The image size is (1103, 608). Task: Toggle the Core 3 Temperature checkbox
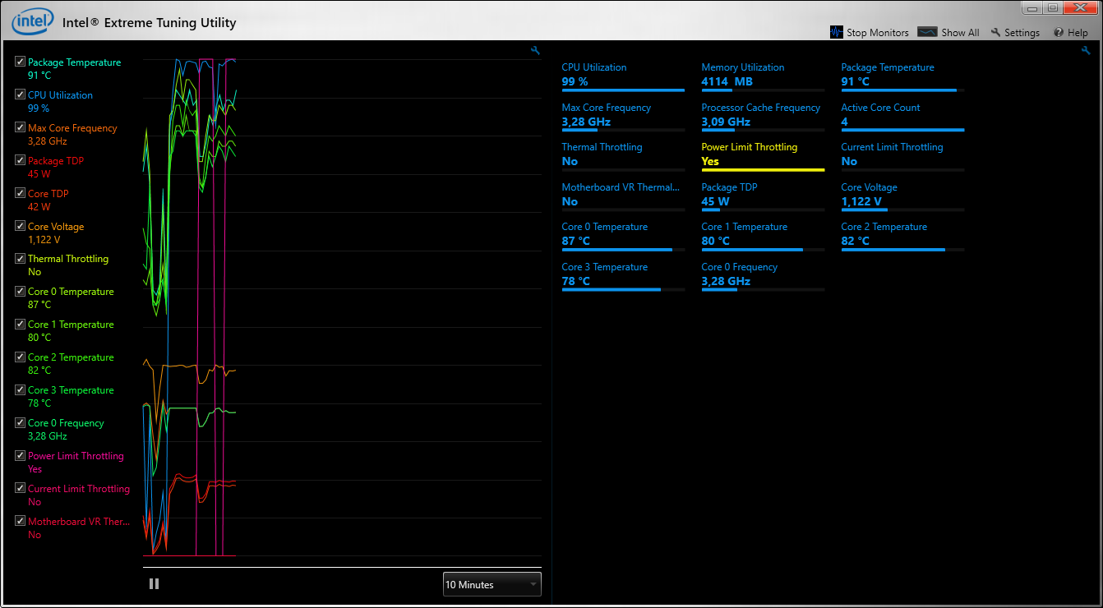click(21, 389)
